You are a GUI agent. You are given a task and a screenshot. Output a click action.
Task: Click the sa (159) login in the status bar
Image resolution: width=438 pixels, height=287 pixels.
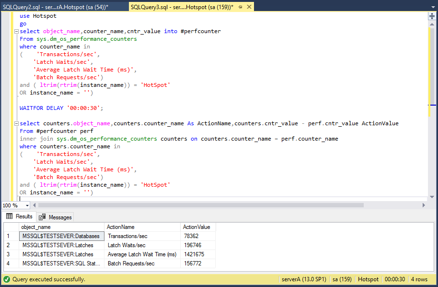(342, 279)
